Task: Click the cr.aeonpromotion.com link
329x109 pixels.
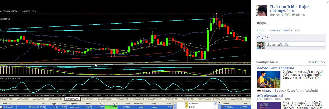Action: point(273,99)
